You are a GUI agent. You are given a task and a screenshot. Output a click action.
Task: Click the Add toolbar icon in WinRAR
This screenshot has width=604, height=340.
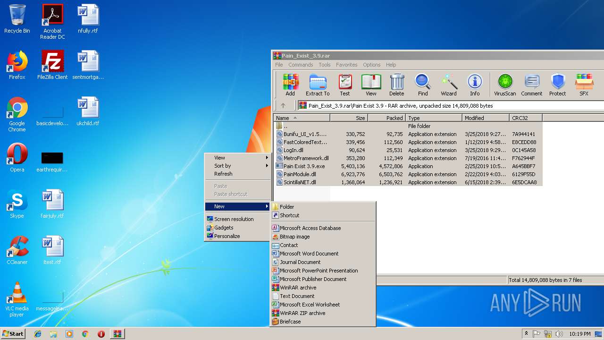click(290, 85)
